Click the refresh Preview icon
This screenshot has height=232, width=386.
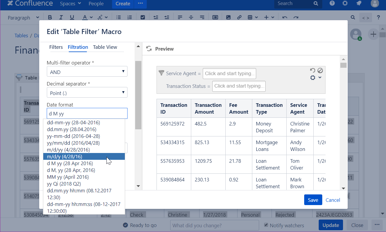[x=149, y=49]
